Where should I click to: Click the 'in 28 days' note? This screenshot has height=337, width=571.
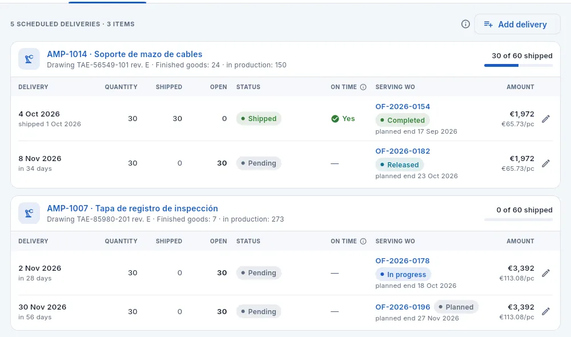(x=35, y=278)
